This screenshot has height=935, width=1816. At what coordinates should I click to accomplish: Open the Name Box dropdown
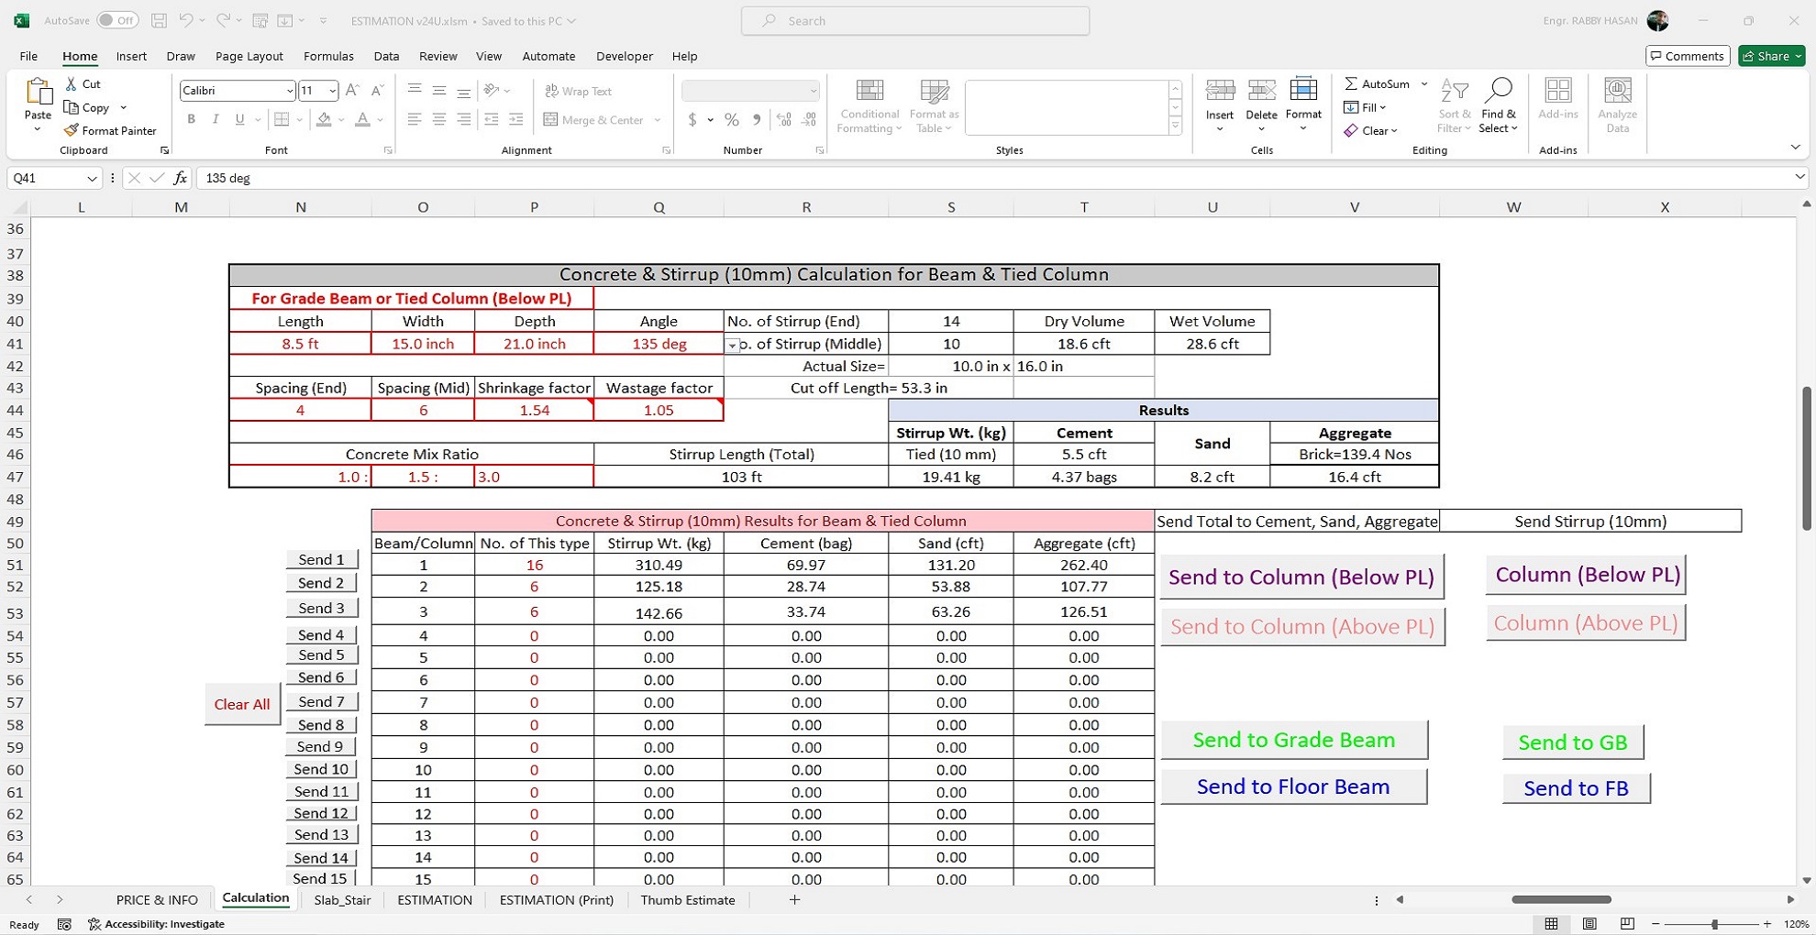pyautogui.click(x=92, y=178)
